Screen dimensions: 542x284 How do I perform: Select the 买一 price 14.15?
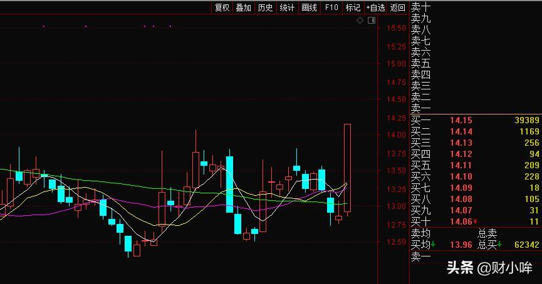pyautogui.click(x=461, y=121)
